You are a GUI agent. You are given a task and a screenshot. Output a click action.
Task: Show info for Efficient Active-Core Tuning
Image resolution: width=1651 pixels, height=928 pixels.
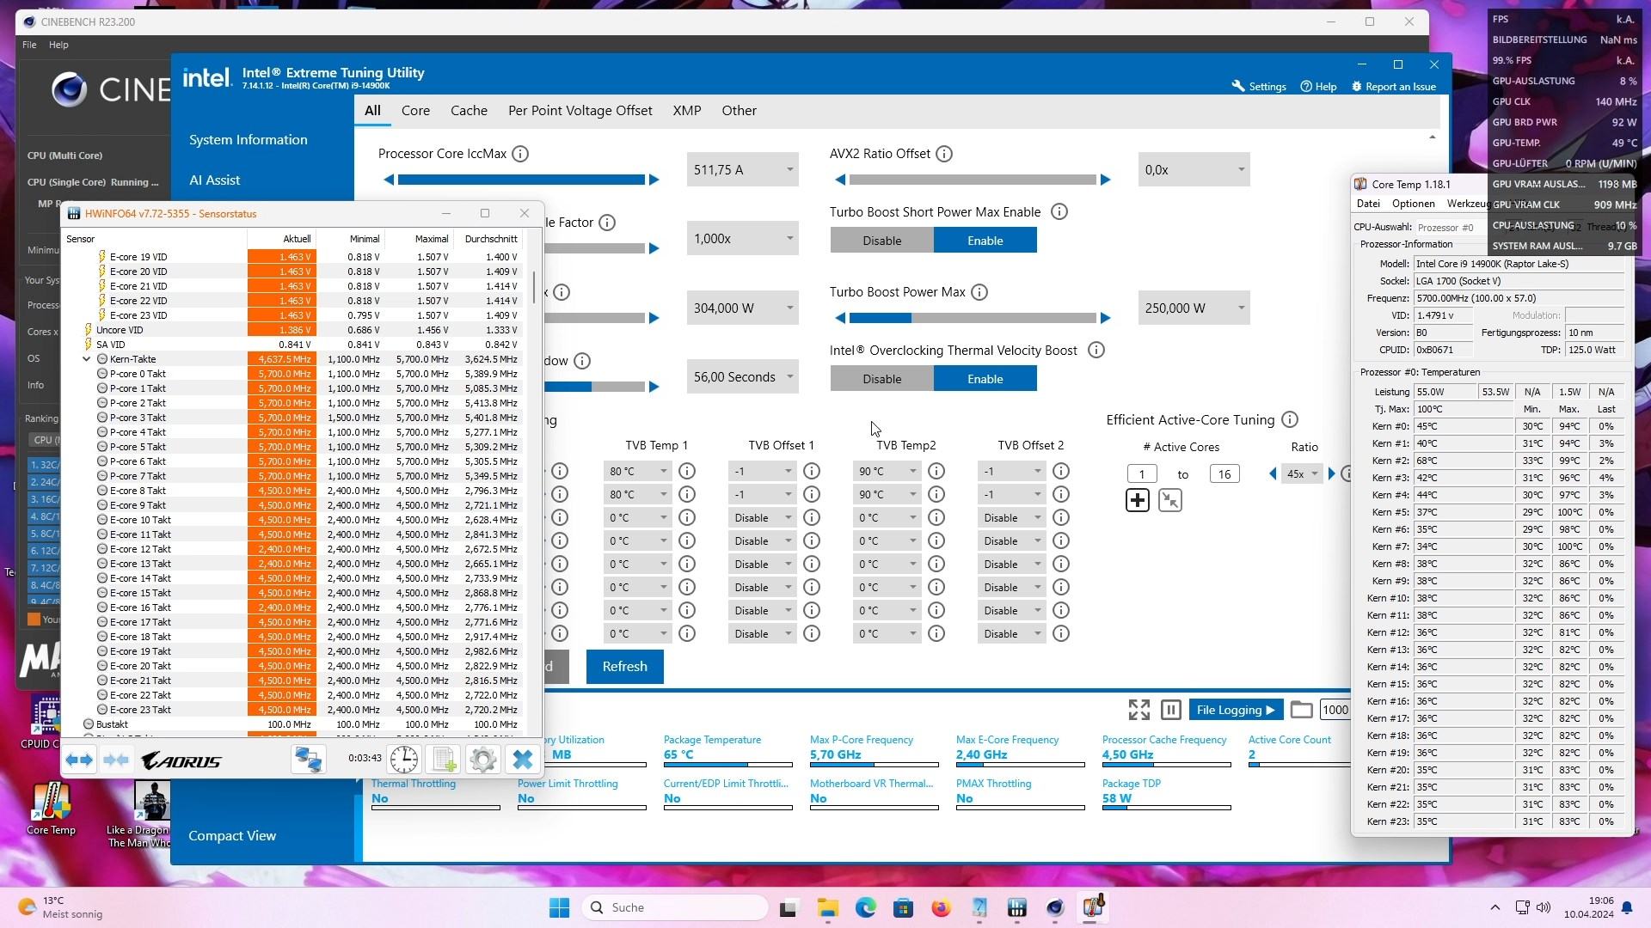point(1290,420)
